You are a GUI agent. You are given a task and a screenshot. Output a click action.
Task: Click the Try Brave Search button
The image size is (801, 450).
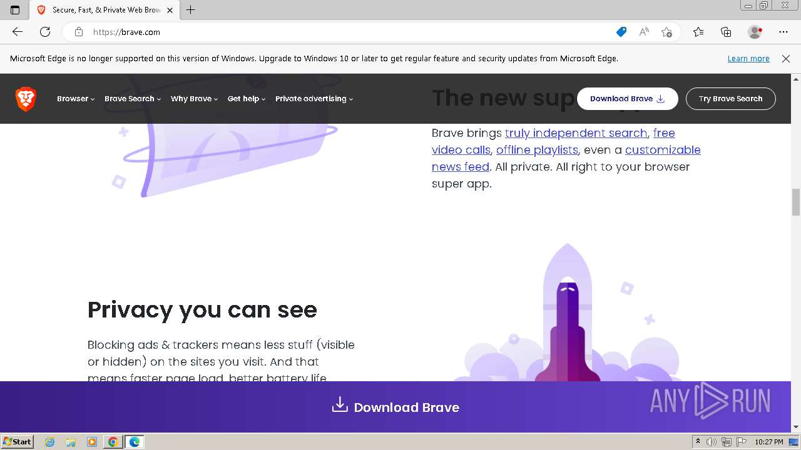[730, 99]
